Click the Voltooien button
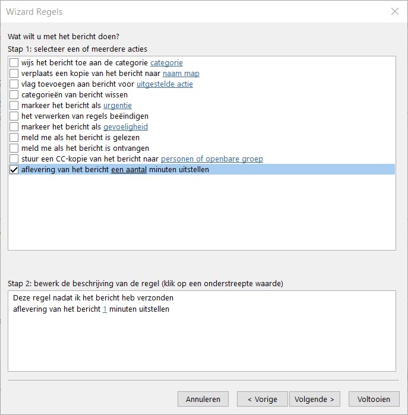Viewport: 408px width, 415px height. tap(374, 400)
